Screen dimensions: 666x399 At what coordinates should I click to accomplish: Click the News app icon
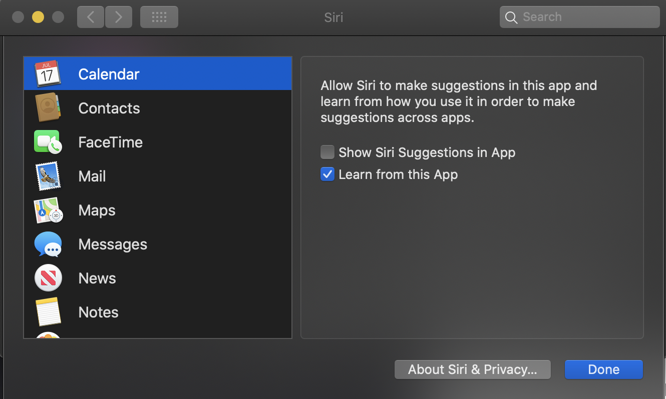click(x=48, y=278)
